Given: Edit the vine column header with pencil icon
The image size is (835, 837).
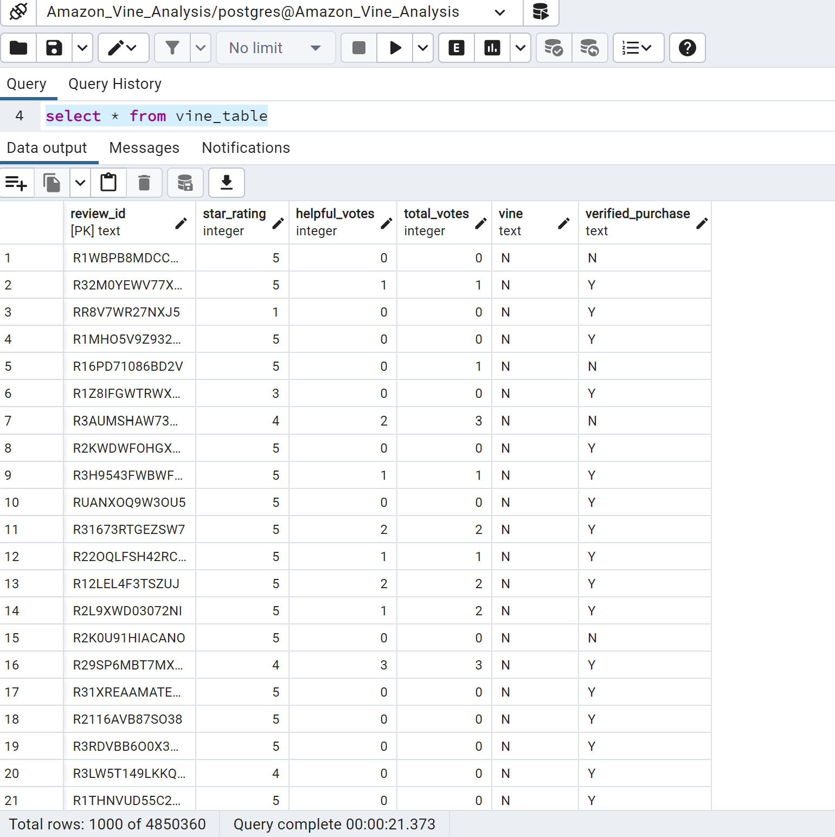Looking at the screenshot, I should click(x=564, y=223).
